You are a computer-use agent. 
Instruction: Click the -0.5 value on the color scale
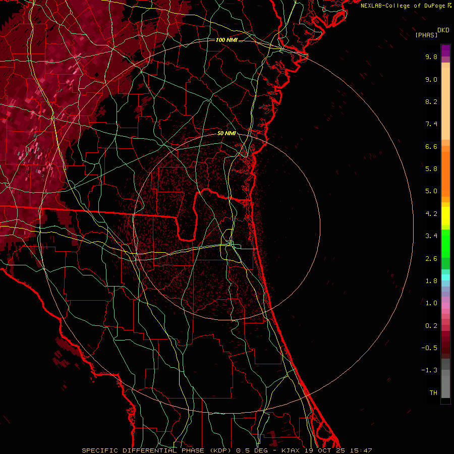[x=429, y=348]
